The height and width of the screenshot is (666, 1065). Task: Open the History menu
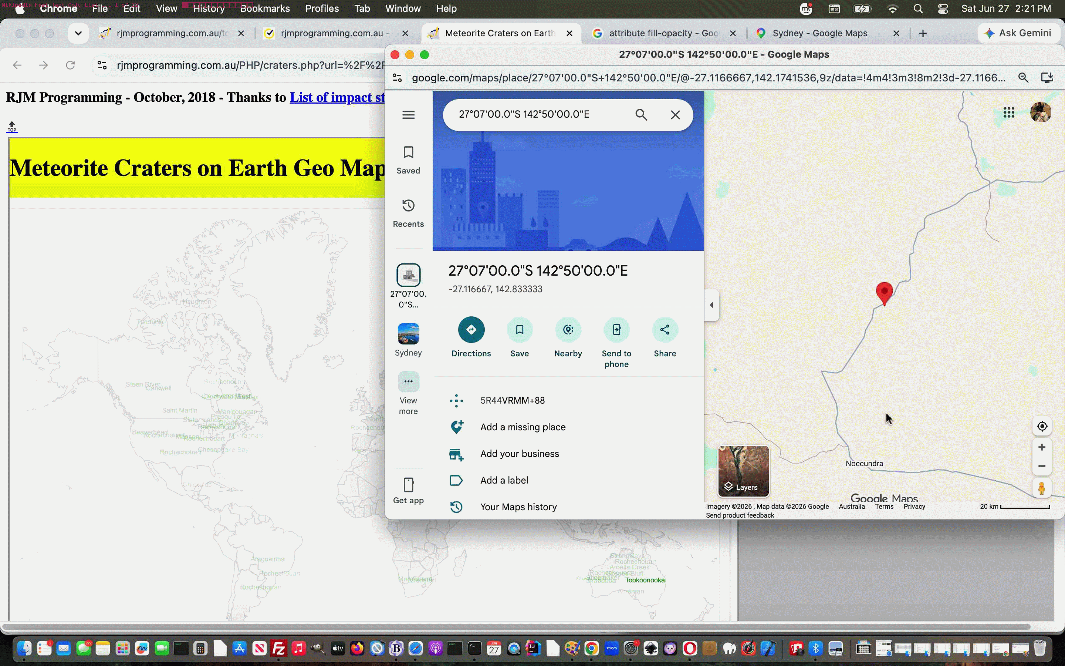point(209,9)
